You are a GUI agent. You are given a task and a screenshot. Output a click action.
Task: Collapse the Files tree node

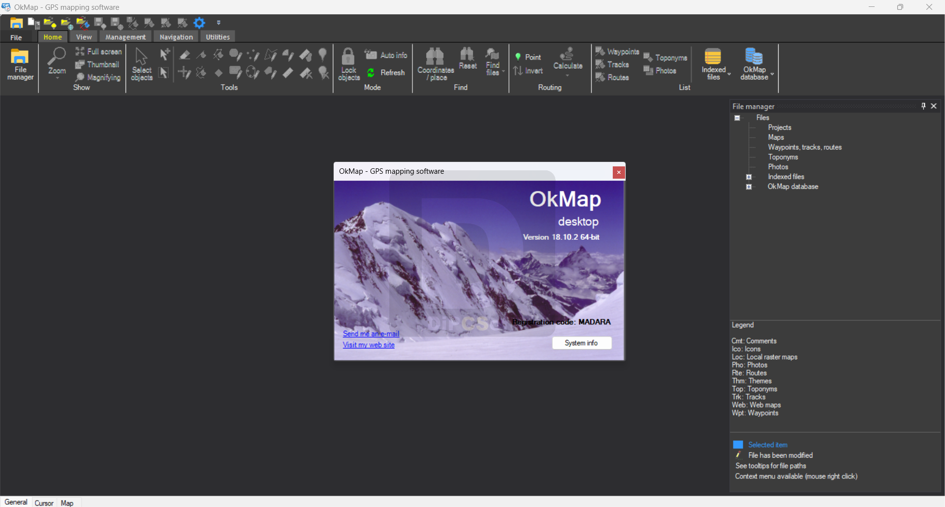[737, 118]
